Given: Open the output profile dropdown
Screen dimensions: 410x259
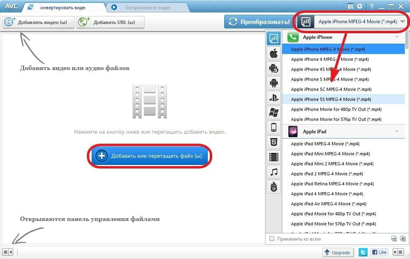Looking at the screenshot, I should (x=402, y=22).
